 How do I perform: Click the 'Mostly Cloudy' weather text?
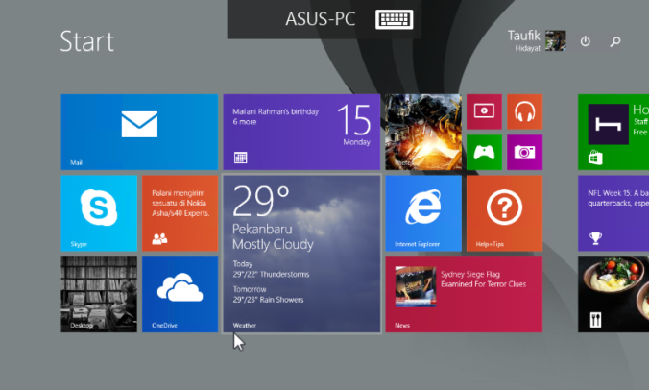(x=273, y=244)
